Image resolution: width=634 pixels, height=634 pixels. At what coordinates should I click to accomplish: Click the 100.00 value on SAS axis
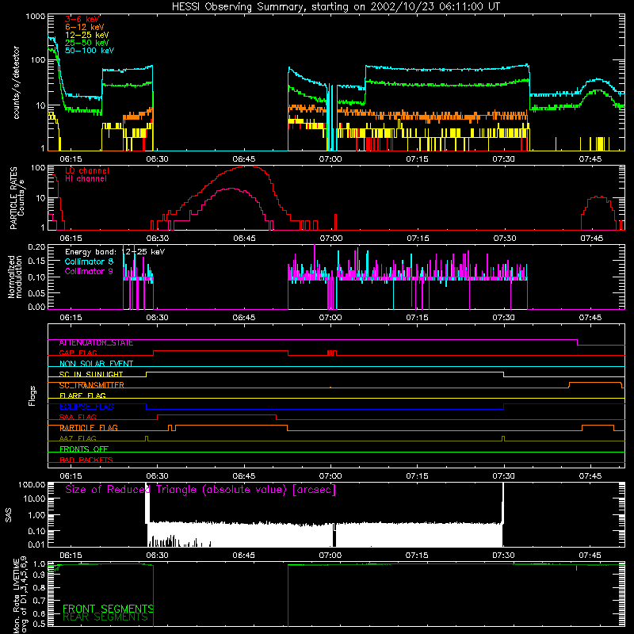click(32, 484)
